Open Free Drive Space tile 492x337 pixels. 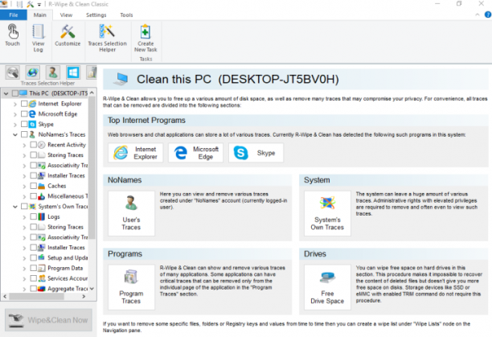pyautogui.click(x=327, y=287)
